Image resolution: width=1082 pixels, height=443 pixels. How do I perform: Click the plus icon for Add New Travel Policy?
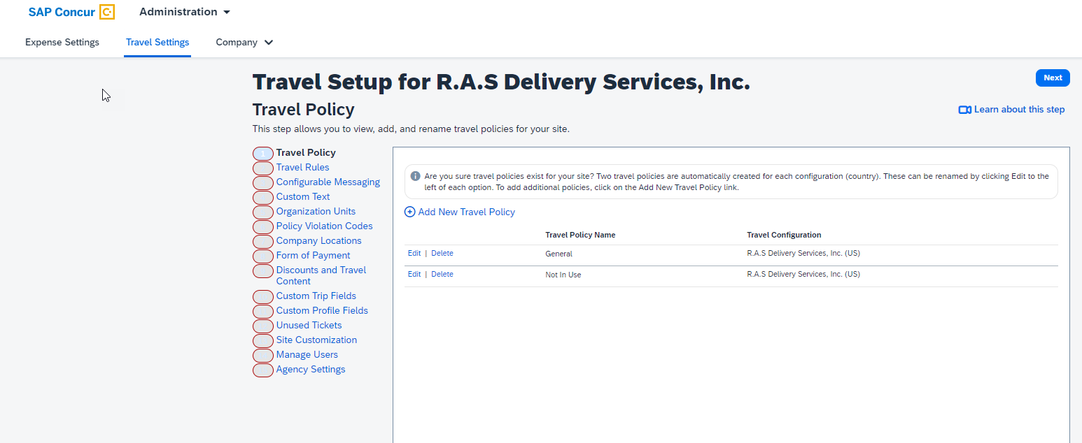[409, 212]
